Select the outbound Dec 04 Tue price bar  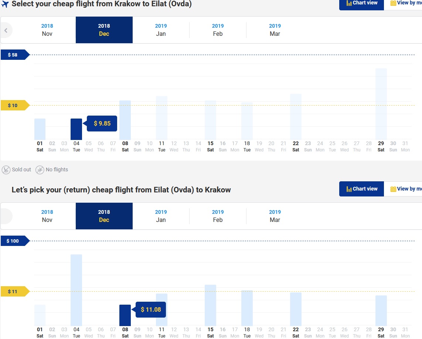point(76,129)
